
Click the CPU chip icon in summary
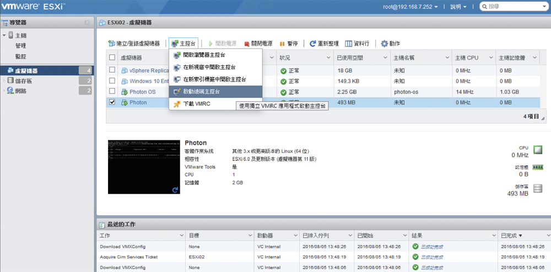(x=538, y=150)
